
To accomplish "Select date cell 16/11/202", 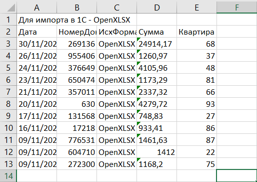I will point(36,128).
